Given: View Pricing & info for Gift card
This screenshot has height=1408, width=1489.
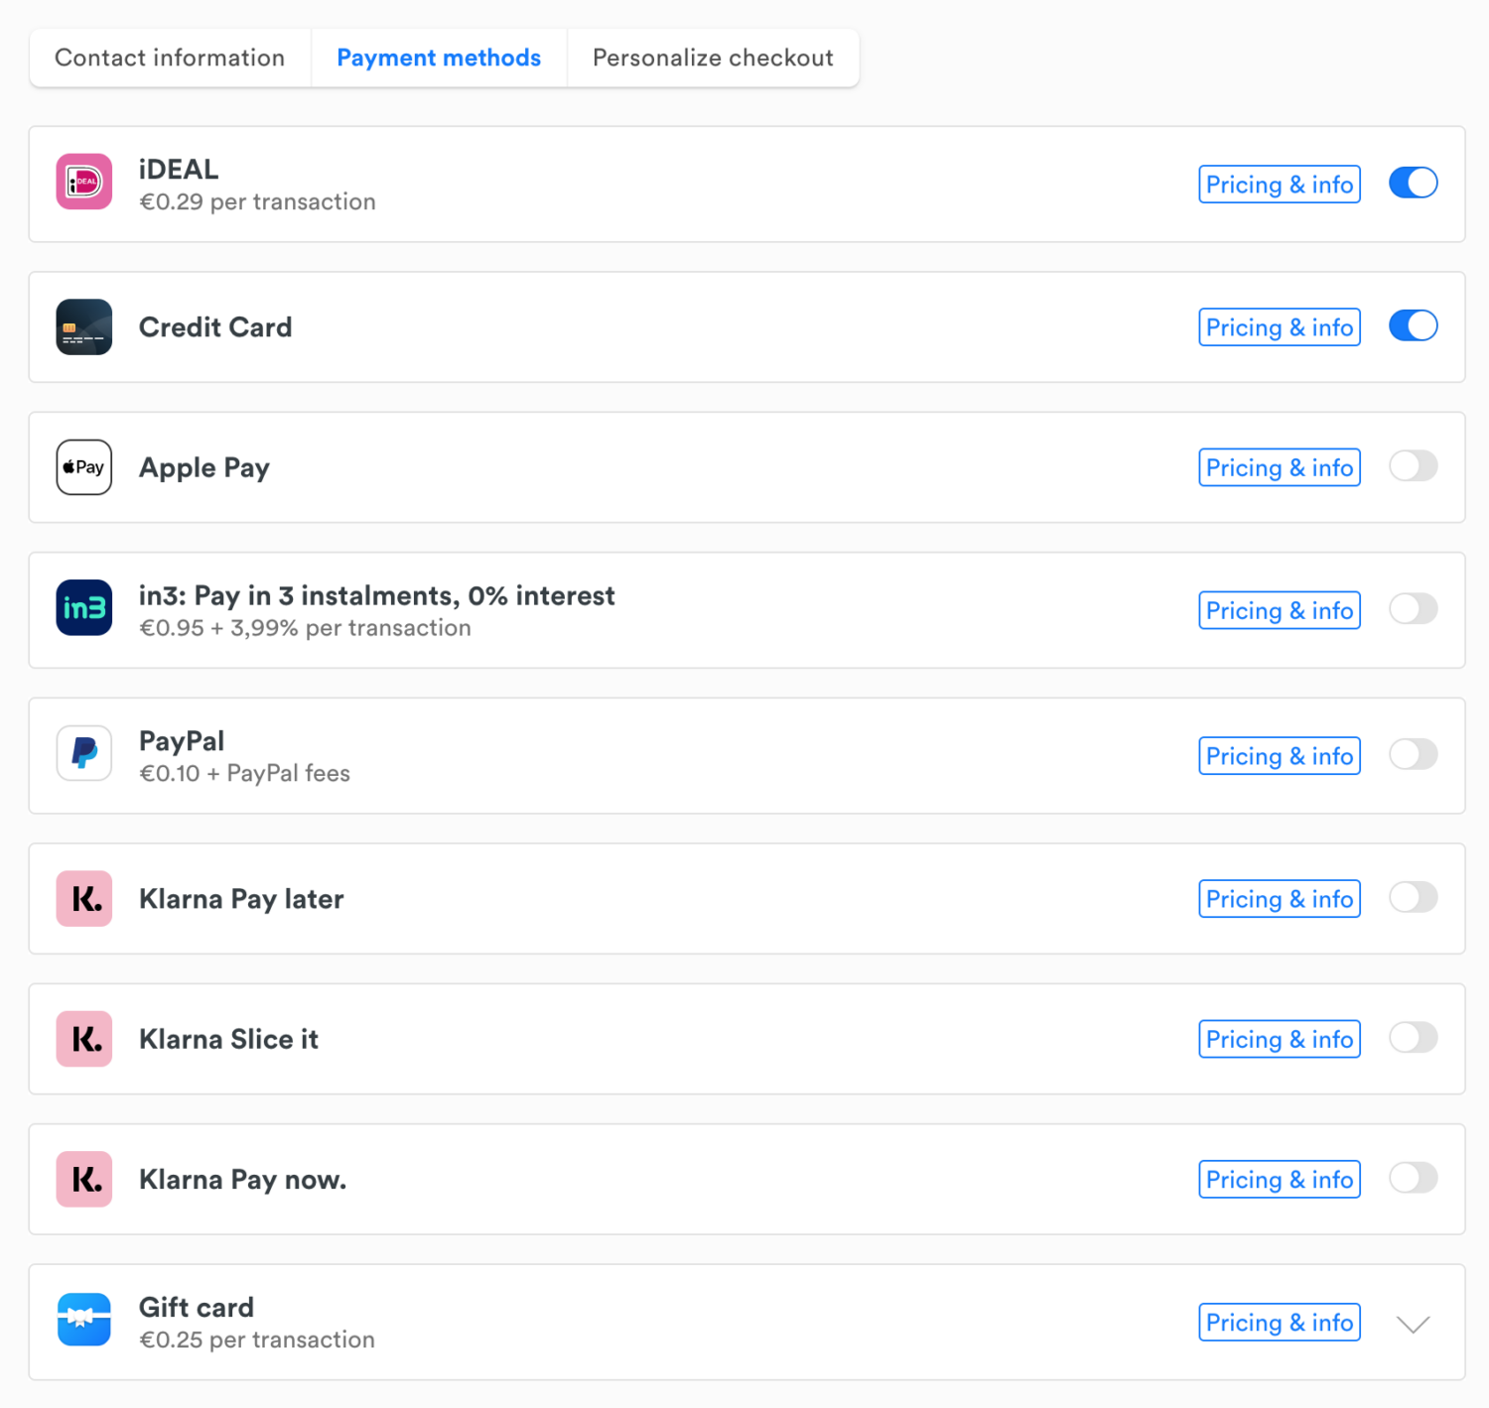Looking at the screenshot, I should pos(1280,1323).
